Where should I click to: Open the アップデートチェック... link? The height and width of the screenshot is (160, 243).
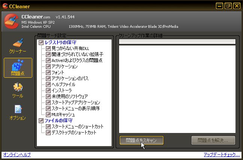(x=222, y=155)
